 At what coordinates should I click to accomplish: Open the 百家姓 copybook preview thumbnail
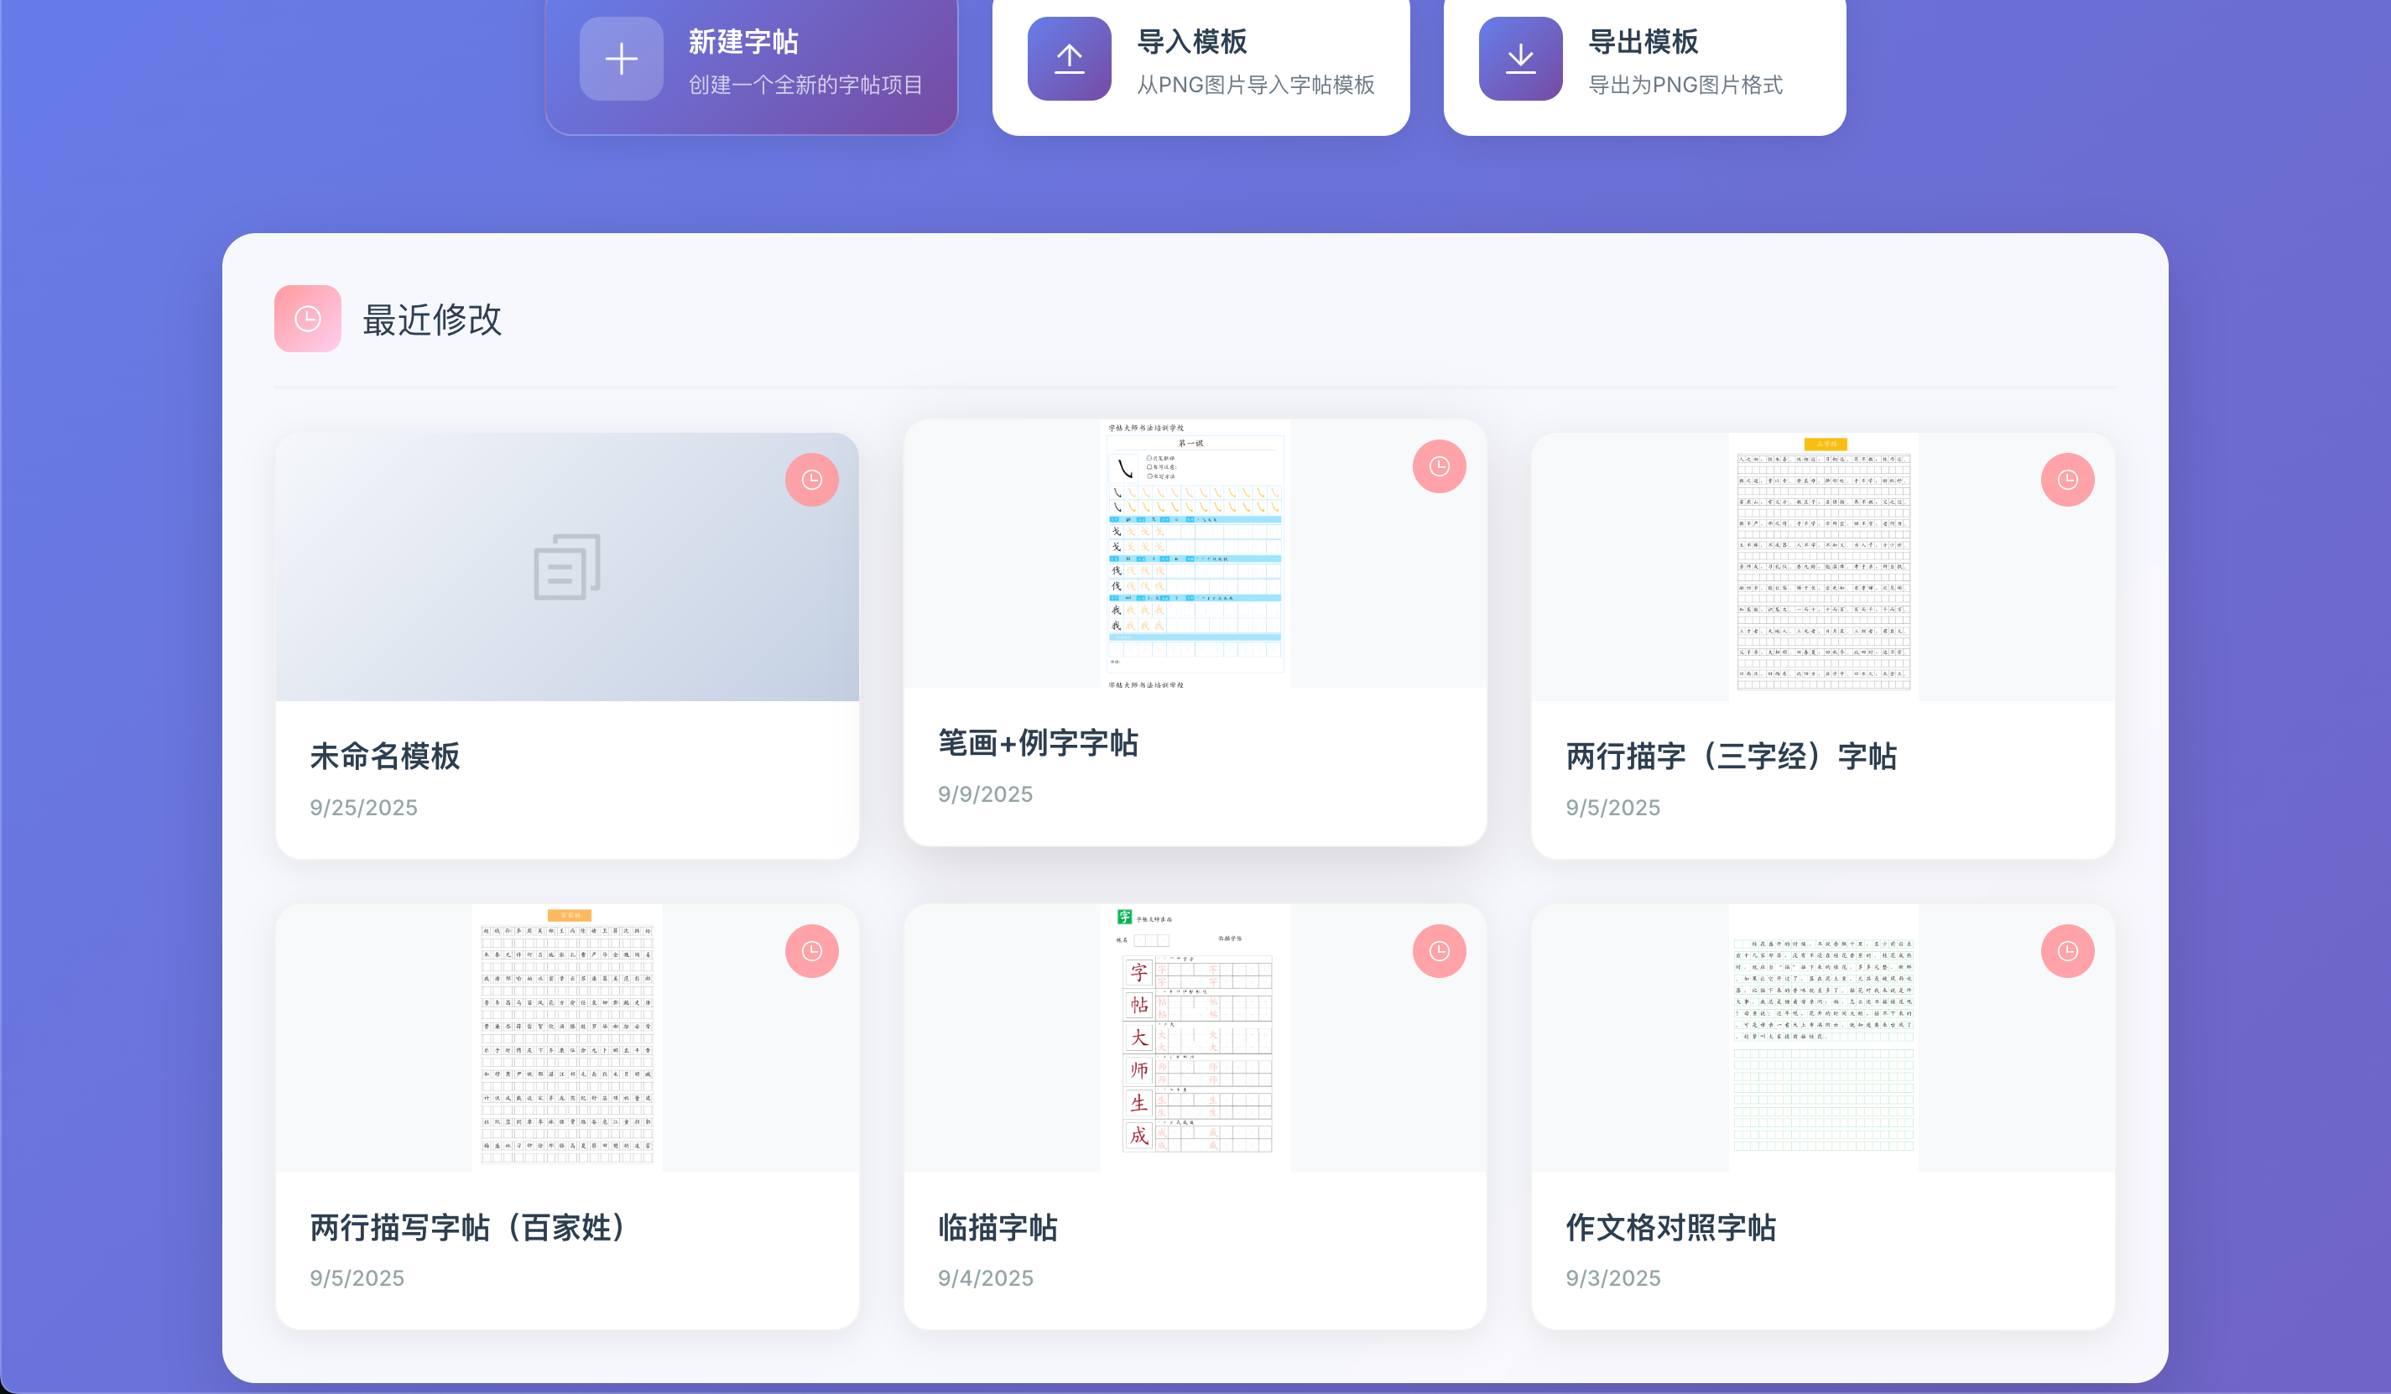(x=567, y=1038)
